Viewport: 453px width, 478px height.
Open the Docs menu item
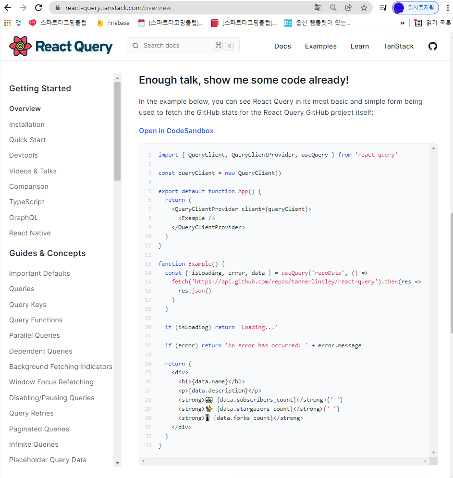(282, 46)
